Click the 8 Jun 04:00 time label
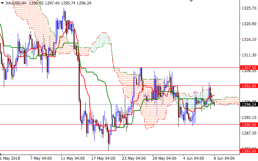This screenshot has width=258, height=161. [224, 158]
